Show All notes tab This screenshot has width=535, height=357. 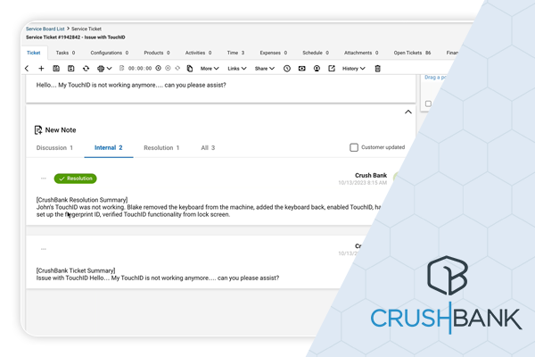208,147
